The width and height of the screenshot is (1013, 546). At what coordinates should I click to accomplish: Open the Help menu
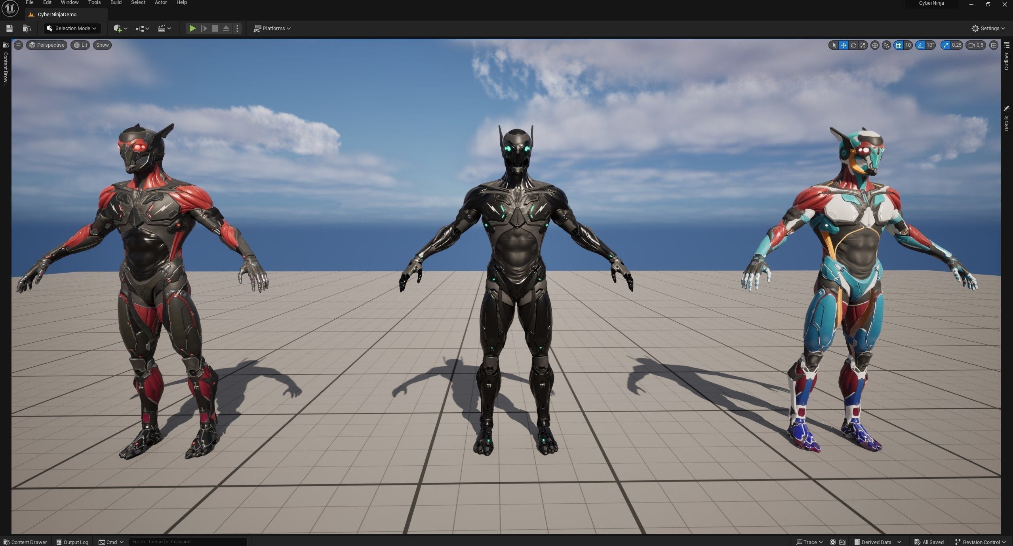181,2
